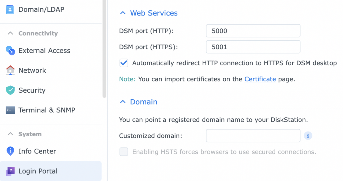The height and width of the screenshot is (181, 343).
Task: Collapse the Connectivity sidebar group
Action: coord(10,33)
